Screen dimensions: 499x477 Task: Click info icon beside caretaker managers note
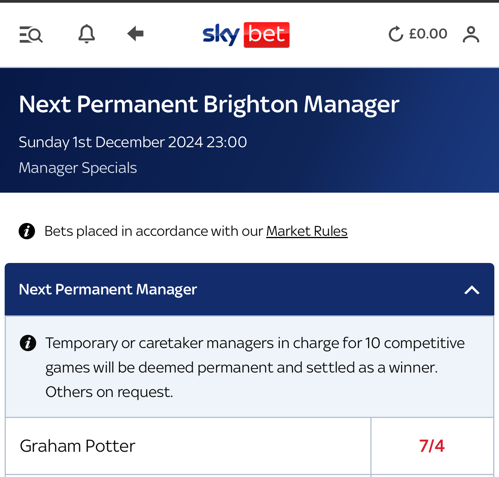[28, 343]
